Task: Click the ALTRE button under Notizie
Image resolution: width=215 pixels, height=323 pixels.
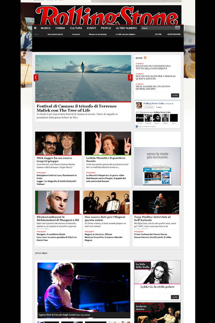Action: pyautogui.click(x=175, y=95)
